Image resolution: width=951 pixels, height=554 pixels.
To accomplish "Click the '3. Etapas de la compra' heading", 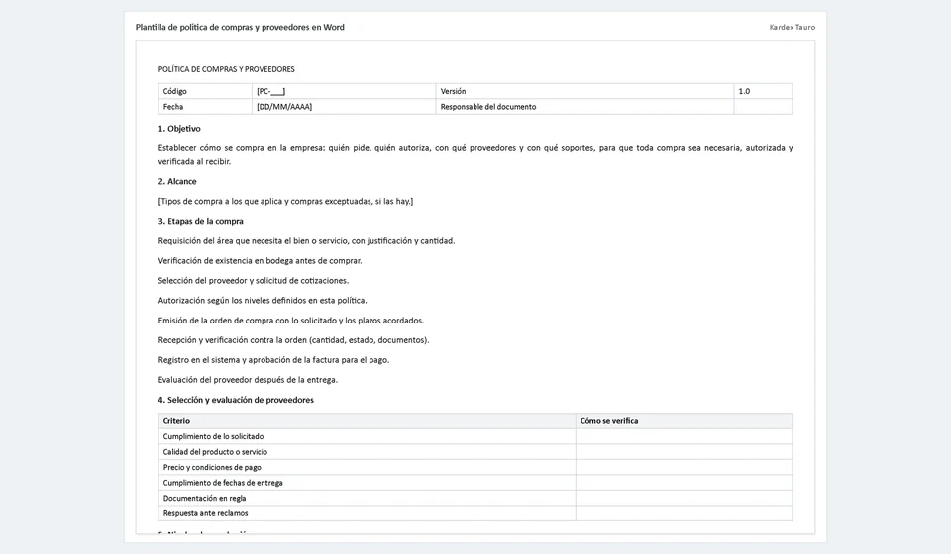I will click(201, 221).
